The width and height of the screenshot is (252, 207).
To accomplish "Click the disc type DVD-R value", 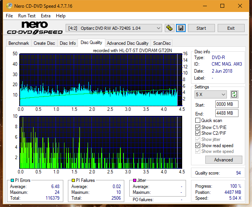I will (x=218, y=58).
